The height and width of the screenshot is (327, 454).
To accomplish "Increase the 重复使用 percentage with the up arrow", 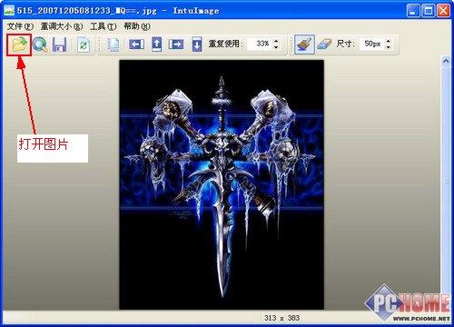I will (x=276, y=41).
